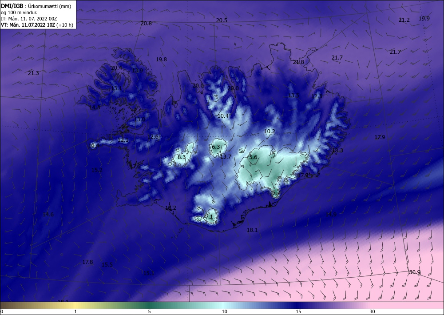Click the value 15.2 on the map
Image resolution: width=444 pixels, height=315 pixels.
pyautogui.click(x=97, y=170)
